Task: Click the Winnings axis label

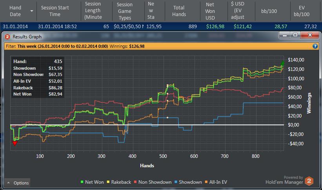Action: click(309, 103)
